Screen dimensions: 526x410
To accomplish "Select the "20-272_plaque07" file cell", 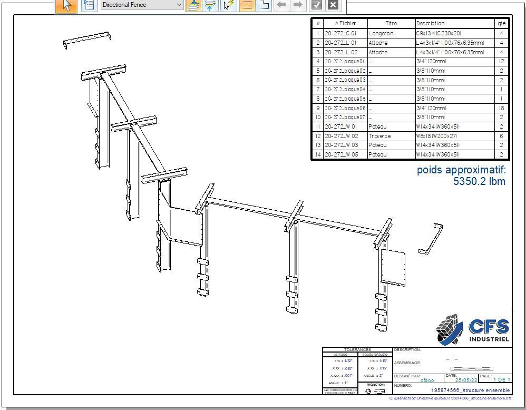I will [x=345, y=117].
